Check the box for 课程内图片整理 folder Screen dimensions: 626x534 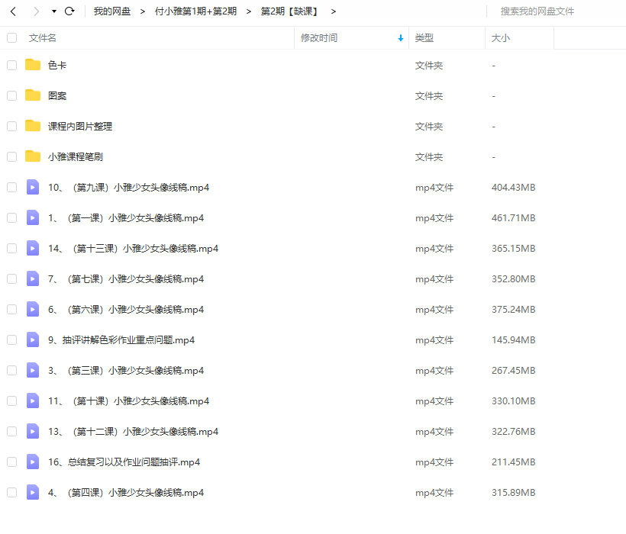11,126
